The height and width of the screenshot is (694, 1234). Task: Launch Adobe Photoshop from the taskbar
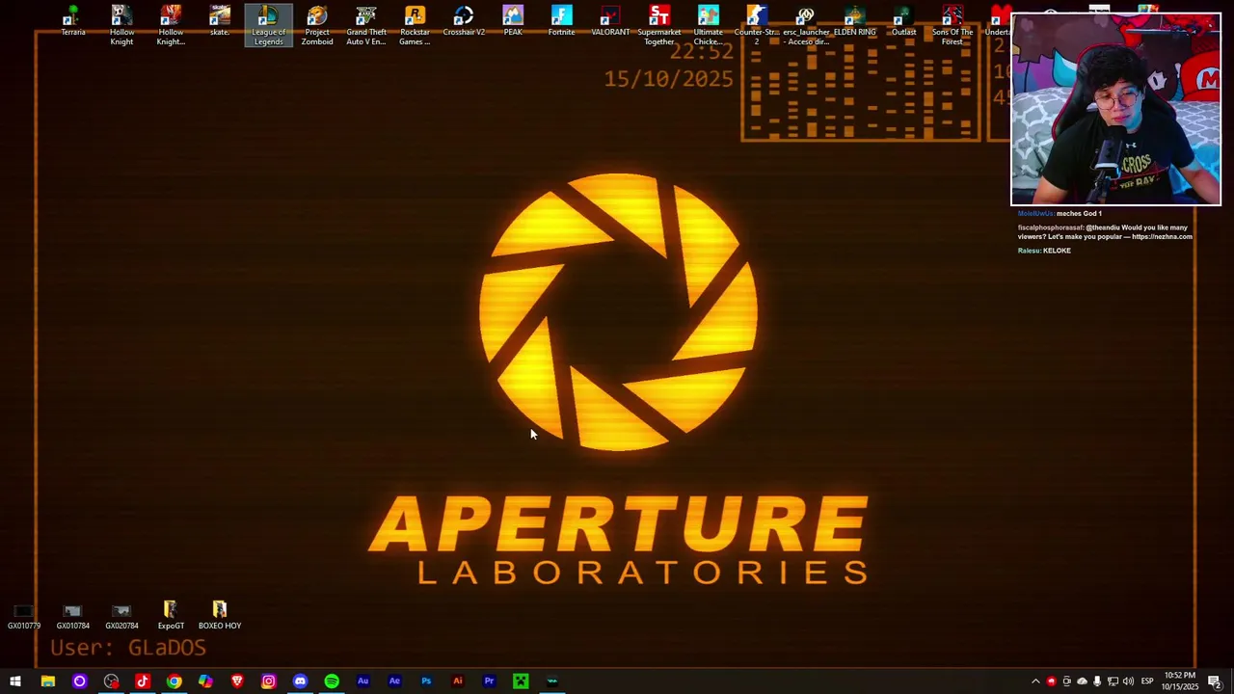coord(426,681)
